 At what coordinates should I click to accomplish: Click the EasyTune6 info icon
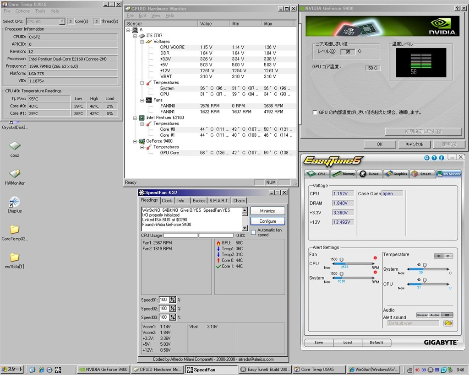coord(442,158)
